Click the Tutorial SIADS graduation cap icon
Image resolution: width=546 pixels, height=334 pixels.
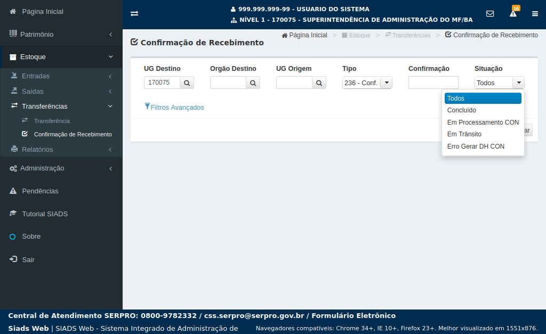13,213
